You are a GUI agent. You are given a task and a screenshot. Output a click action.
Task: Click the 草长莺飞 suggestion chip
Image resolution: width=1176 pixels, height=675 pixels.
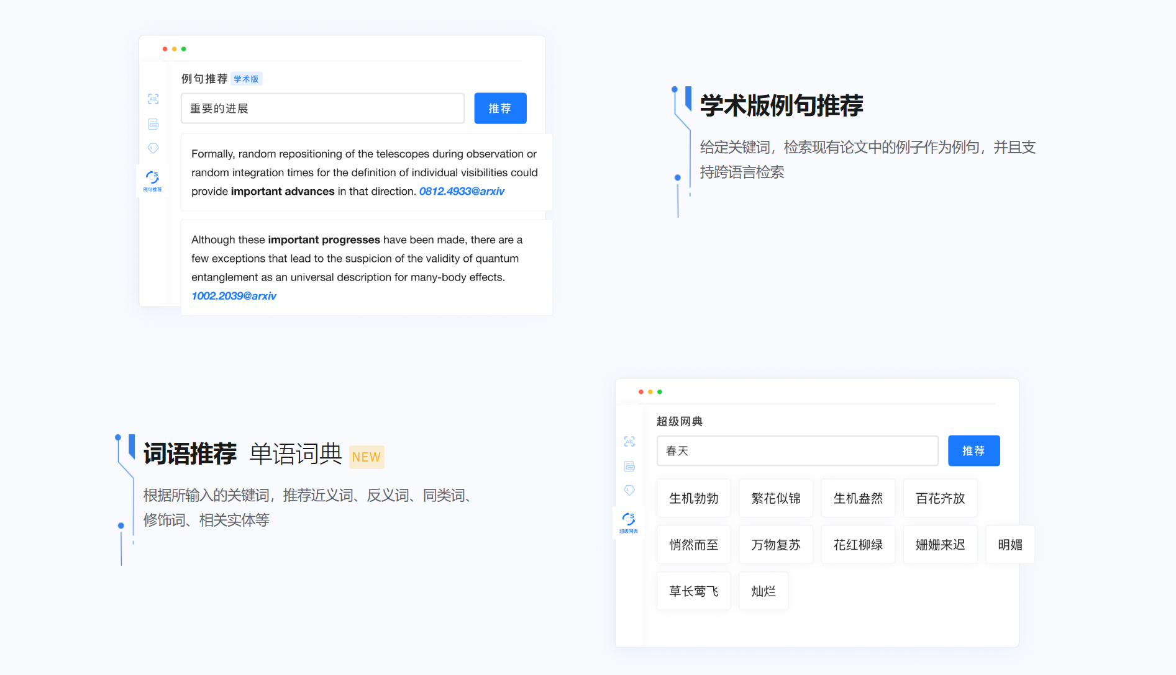[693, 591]
